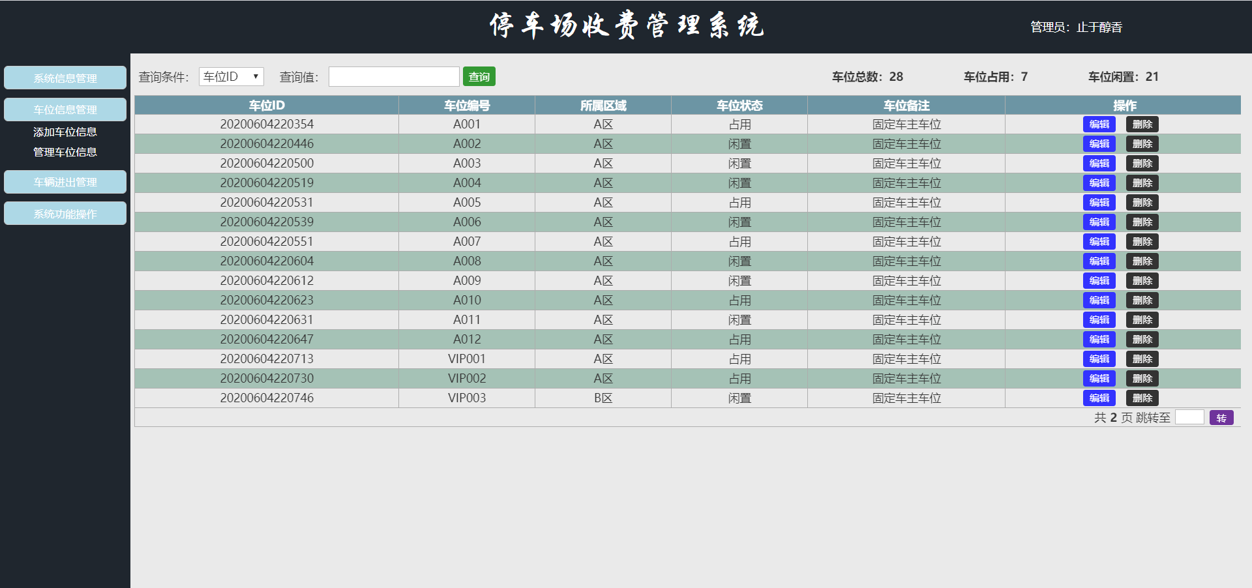Image resolution: width=1252 pixels, height=588 pixels.
Task: Click 编辑 in the A011 row
Action: (1099, 319)
